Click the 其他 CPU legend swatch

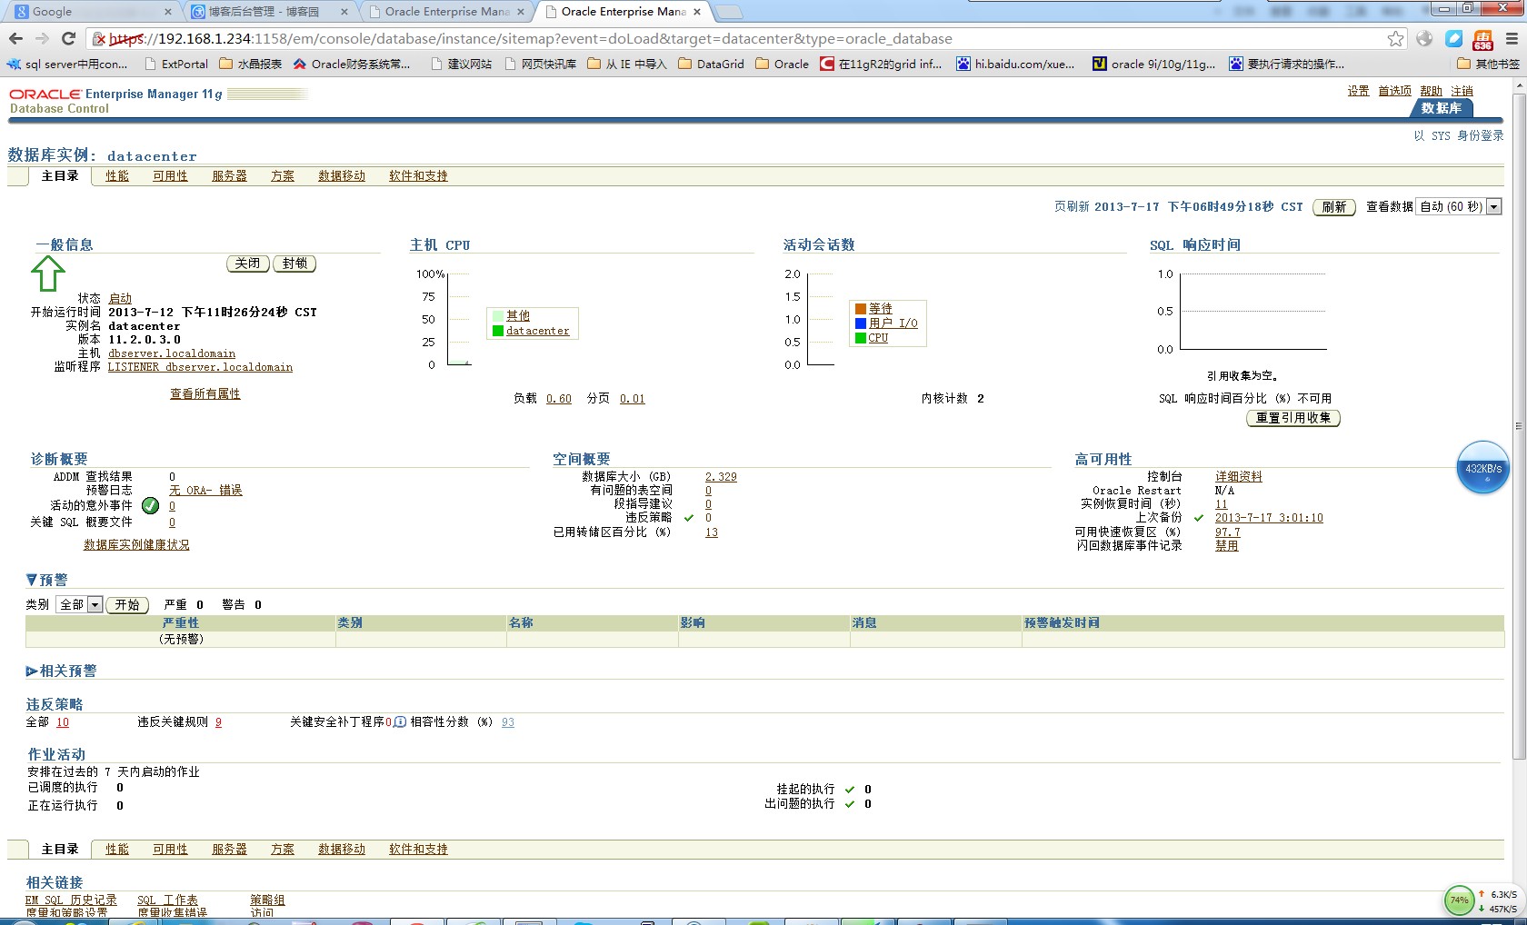click(x=498, y=316)
